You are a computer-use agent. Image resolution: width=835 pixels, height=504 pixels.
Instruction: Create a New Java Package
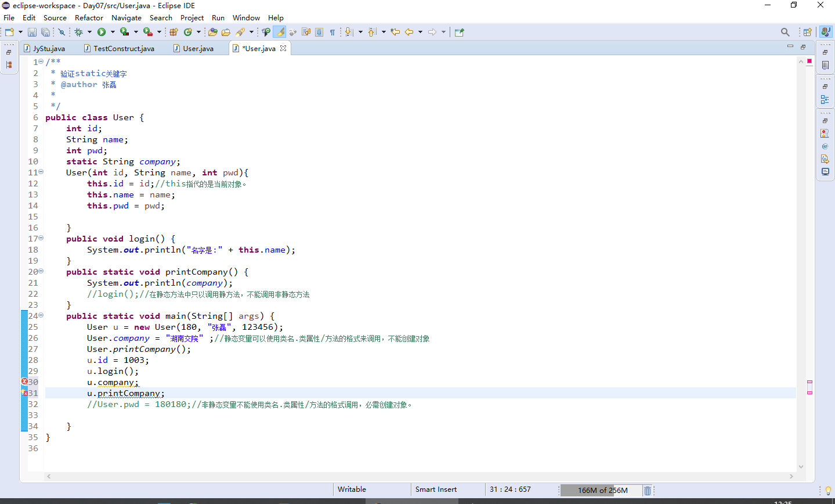pos(173,32)
